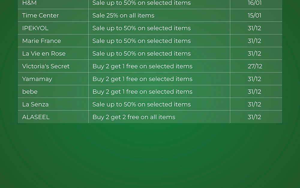Click Buy 2 get 2 free offer text
300x188 pixels.
pos(134,117)
